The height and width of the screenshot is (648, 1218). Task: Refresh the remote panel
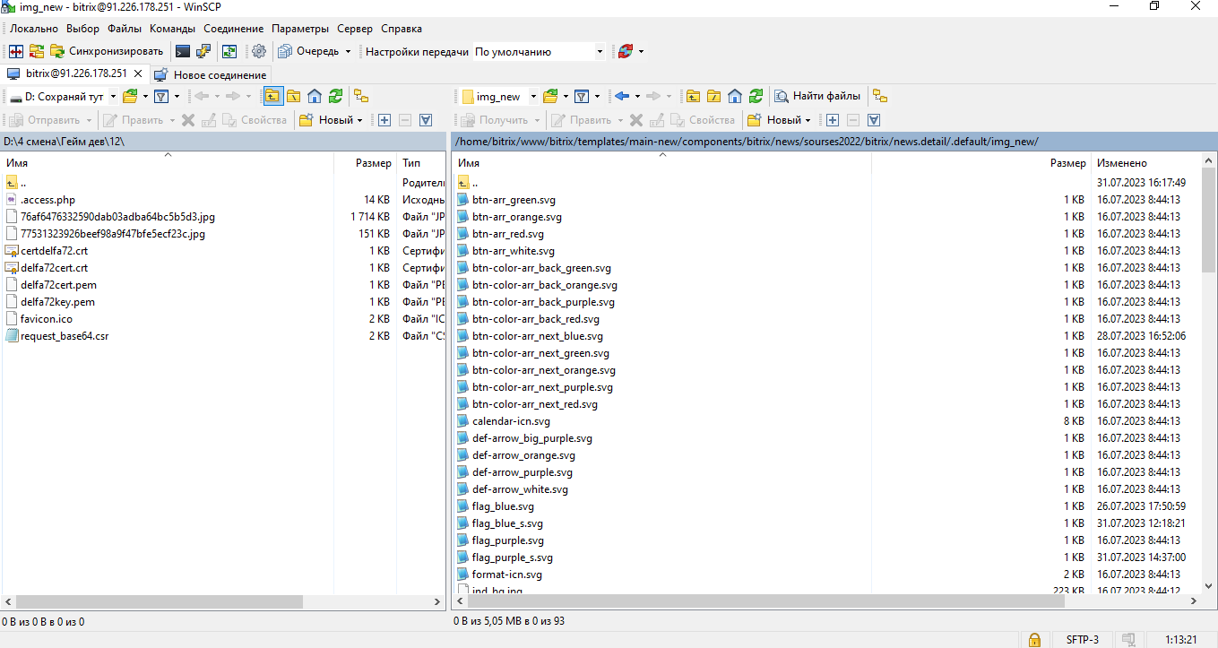pos(756,96)
